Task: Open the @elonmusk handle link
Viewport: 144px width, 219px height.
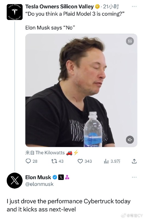Action: [39, 184]
